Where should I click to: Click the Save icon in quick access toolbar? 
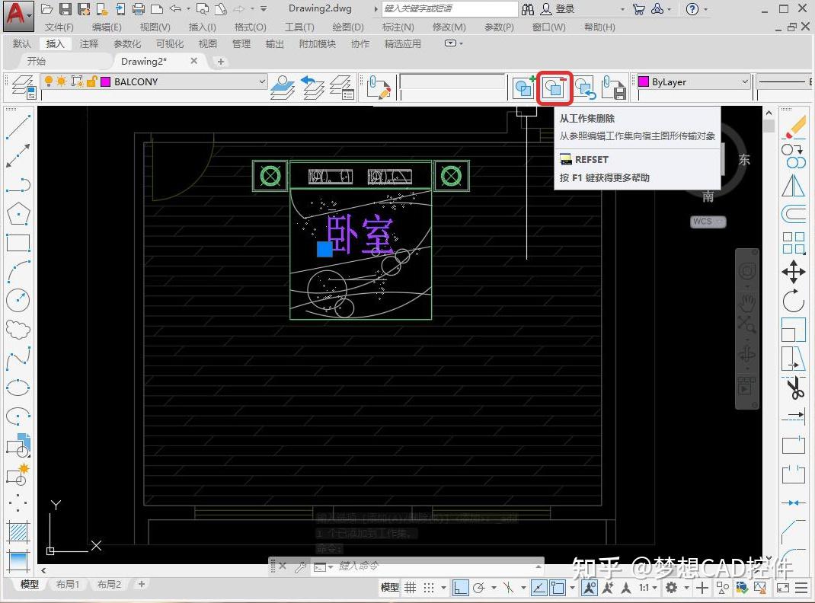point(65,9)
